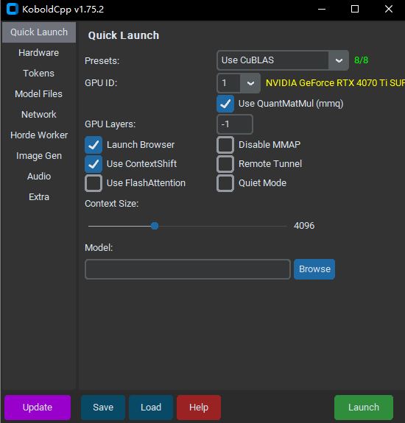Uncheck Use QuantMatMul (mmq)
This screenshot has width=405, height=423.
coord(225,104)
